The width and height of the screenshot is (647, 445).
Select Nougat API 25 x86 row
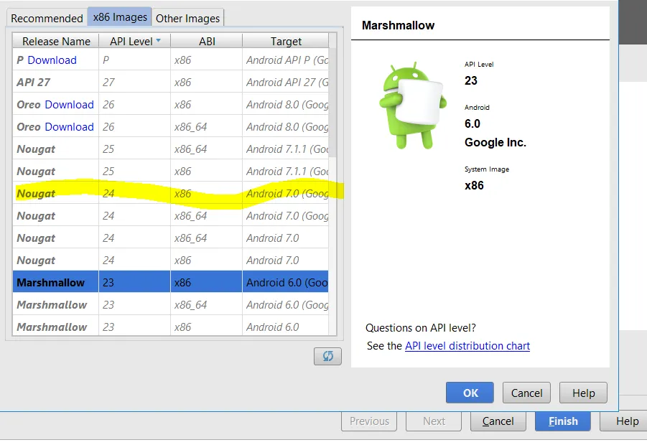(171, 172)
